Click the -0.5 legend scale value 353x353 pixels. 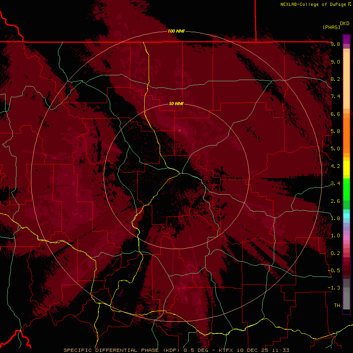[x=334, y=271]
